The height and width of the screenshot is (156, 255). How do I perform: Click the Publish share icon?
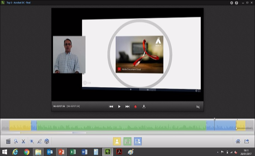coord(246,141)
